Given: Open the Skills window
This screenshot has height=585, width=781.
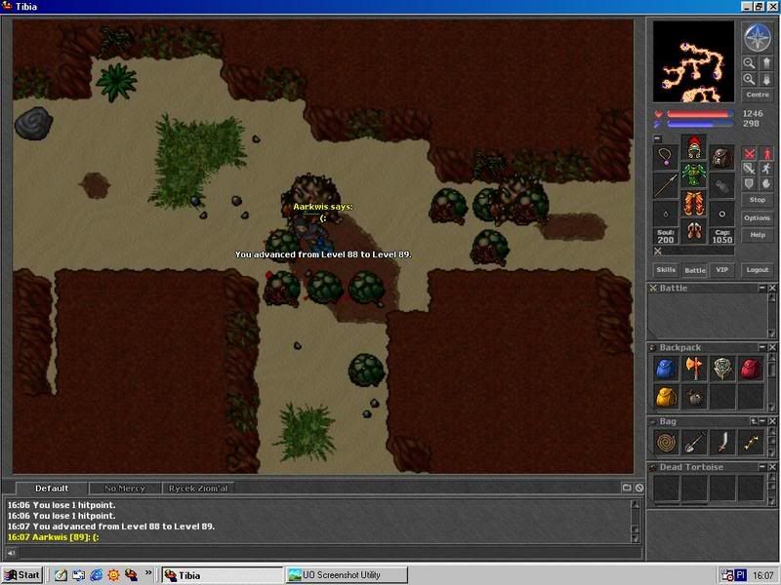Looking at the screenshot, I should tap(666, 270).
